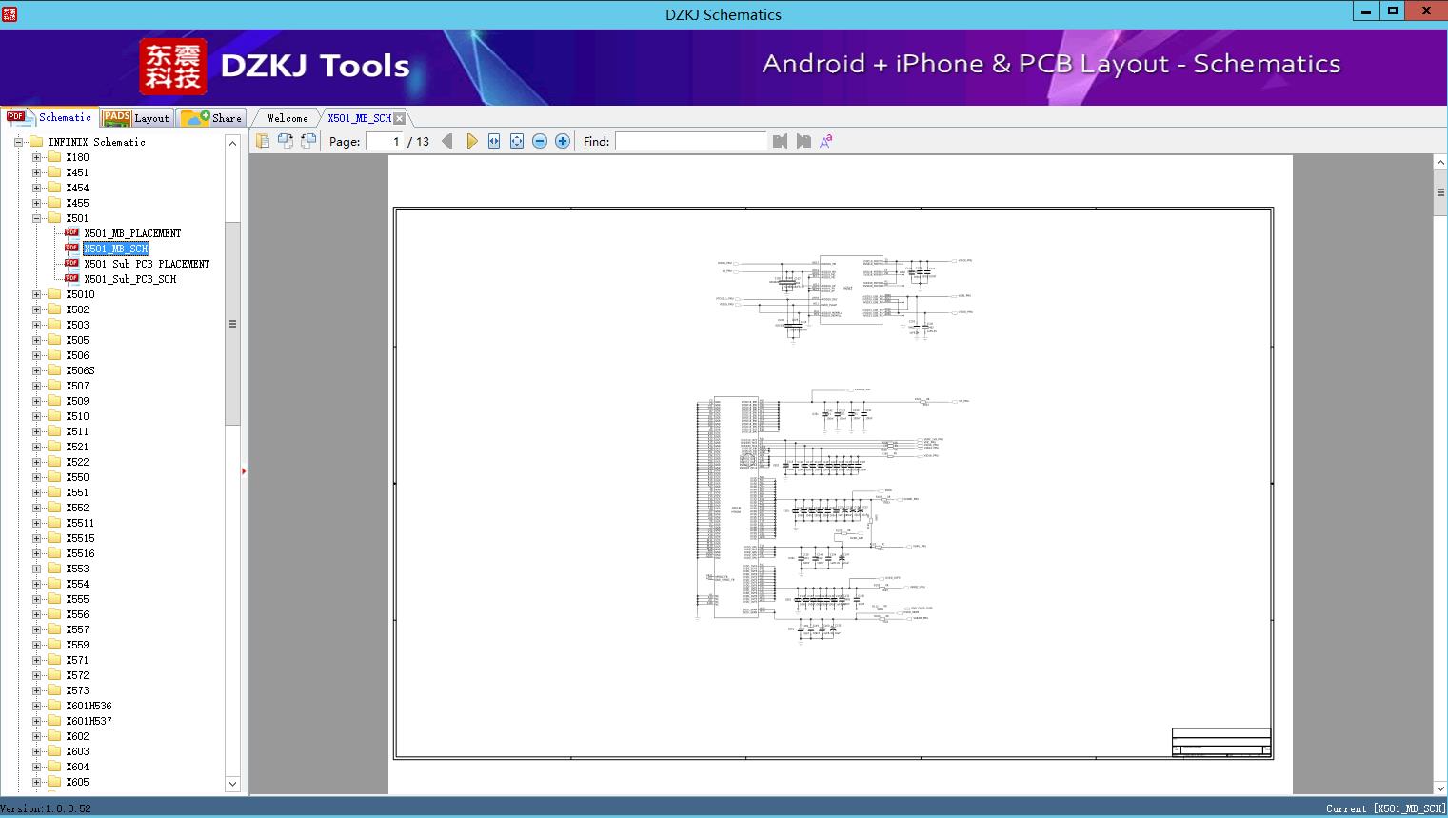Screen dimensions: 1448x818
Task: Click the previous page arrow
Action: tap(447, 141)
